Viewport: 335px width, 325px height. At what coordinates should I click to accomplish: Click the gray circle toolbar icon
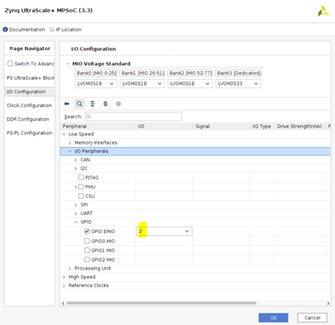(119, 104)
